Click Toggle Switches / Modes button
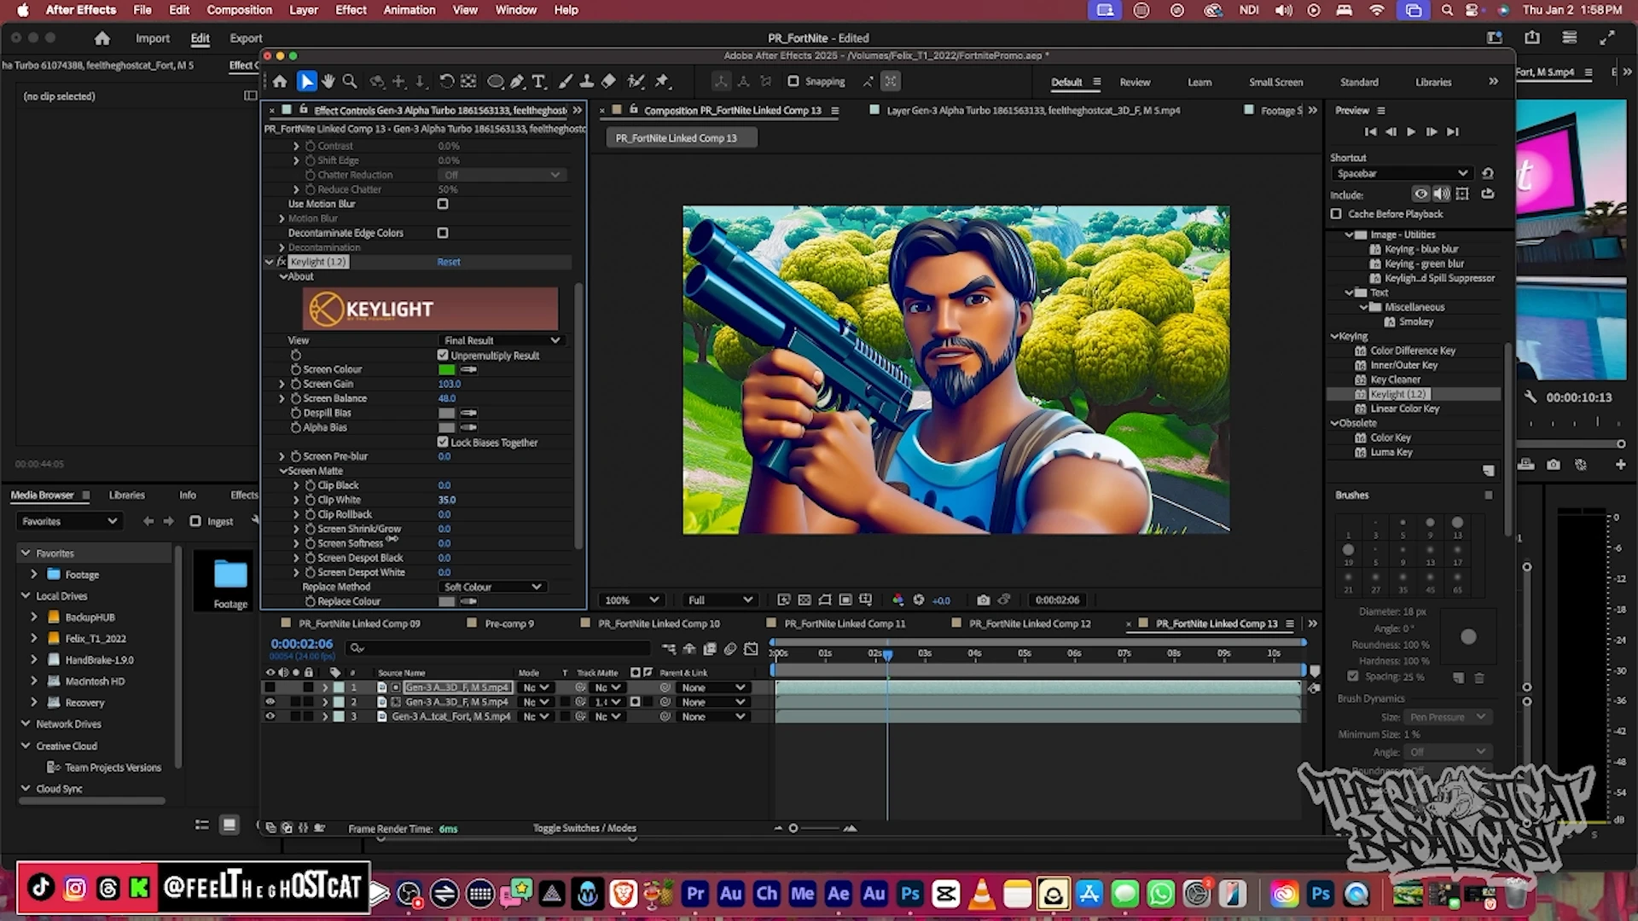 tap(584, 828)
